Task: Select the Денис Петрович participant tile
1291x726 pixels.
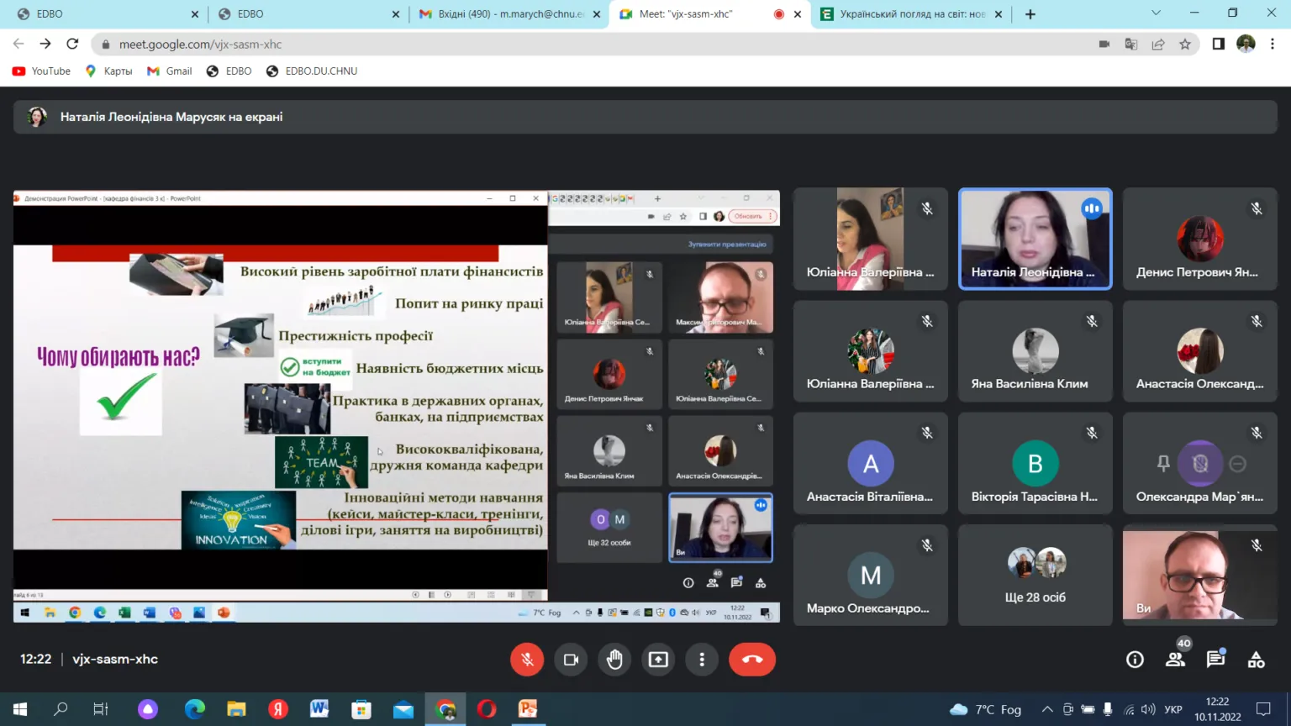Action: 1200,239
